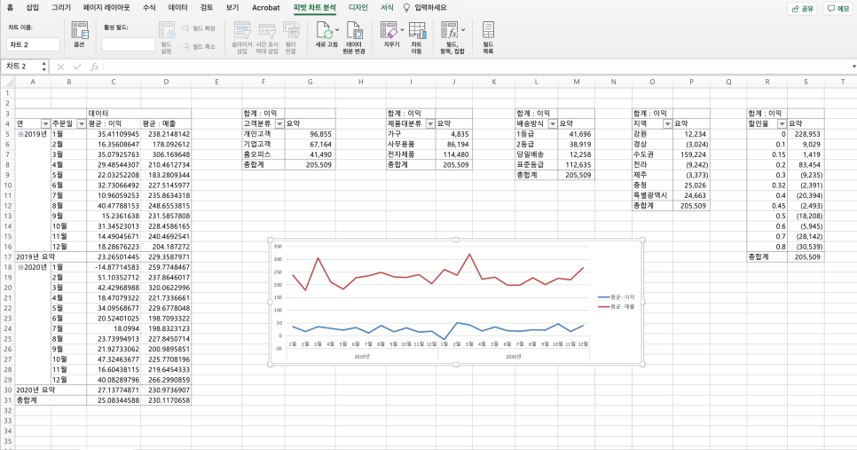This screenshot has width=857, height=450.
Task: Switch to the 페이지 레이아웃 ribbon tab
Action: pos(106,8)
